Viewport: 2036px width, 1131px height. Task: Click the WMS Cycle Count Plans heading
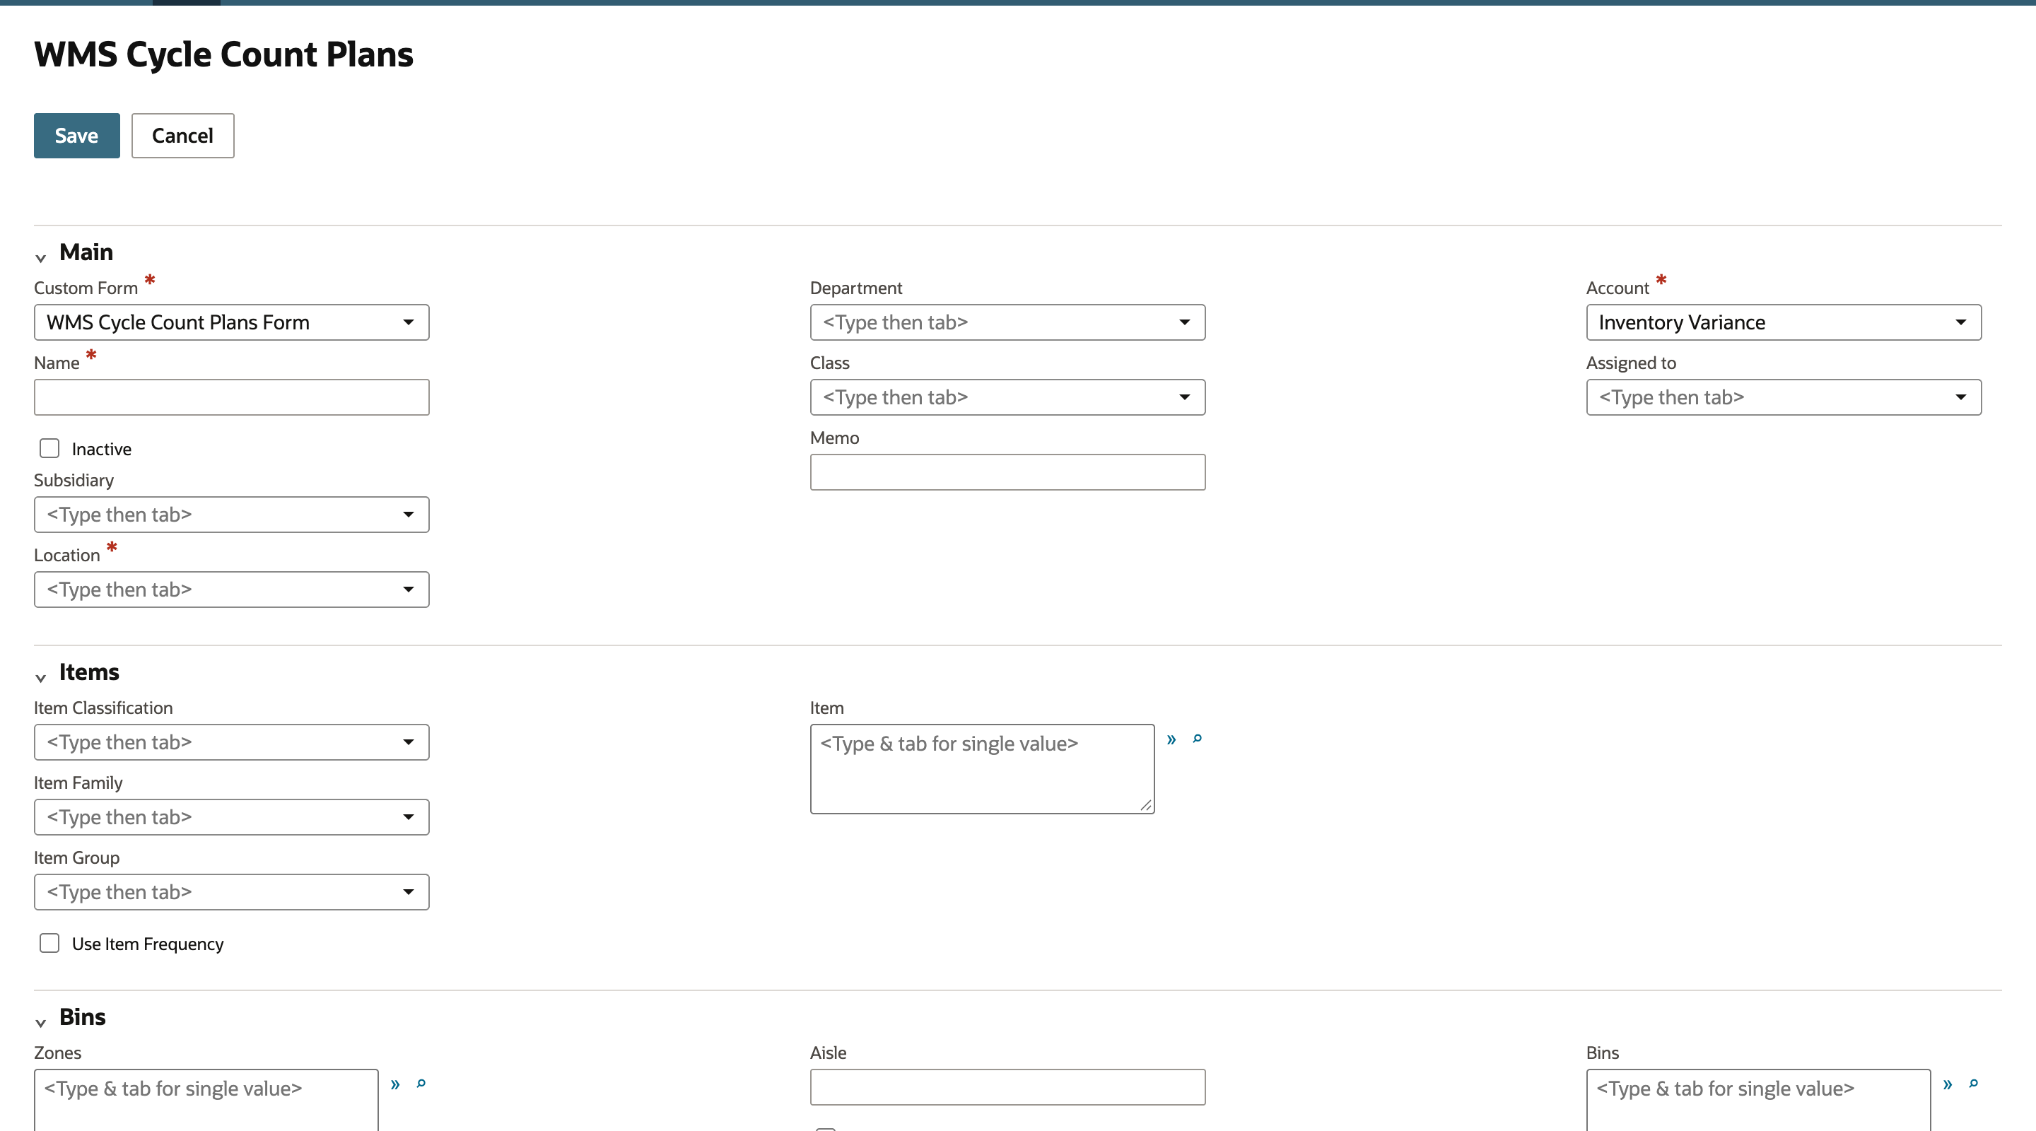[223, 54]
